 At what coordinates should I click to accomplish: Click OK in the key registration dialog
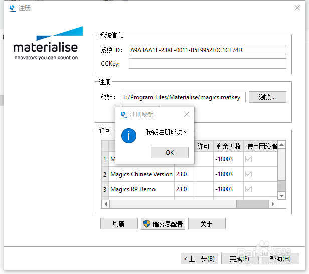pos(170,152)
